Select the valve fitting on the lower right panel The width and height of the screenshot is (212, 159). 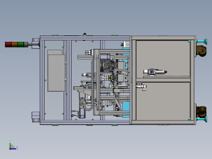(141, 86)
